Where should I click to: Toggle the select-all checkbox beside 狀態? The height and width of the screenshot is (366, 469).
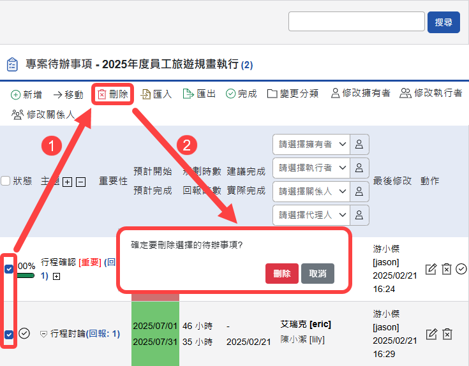pyautogui.click(x=6, y=181)
